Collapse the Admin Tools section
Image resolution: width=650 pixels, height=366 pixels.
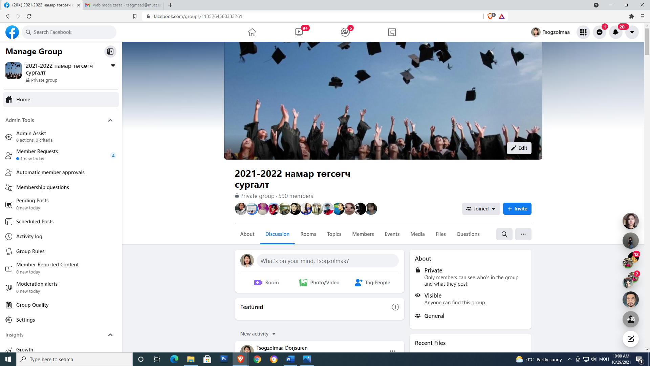(110, 120)
